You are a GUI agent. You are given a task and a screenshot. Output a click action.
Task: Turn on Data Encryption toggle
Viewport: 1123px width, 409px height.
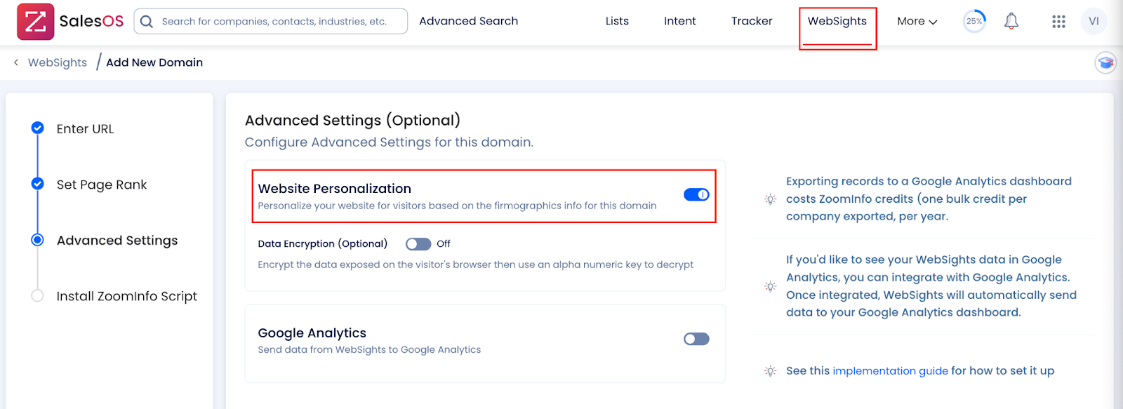click(x=418, y=244)
